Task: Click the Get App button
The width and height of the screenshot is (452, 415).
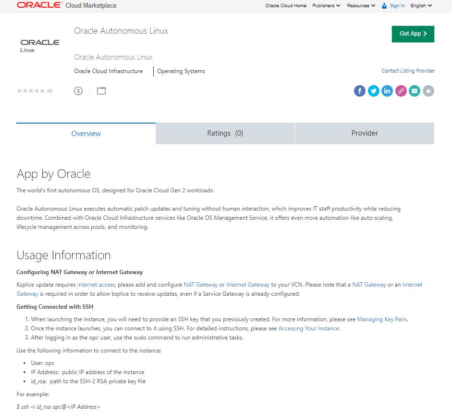Action: [413, 34]
